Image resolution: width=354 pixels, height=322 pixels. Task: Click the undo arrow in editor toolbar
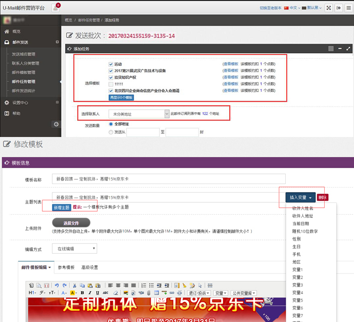(x=56, y=285)
